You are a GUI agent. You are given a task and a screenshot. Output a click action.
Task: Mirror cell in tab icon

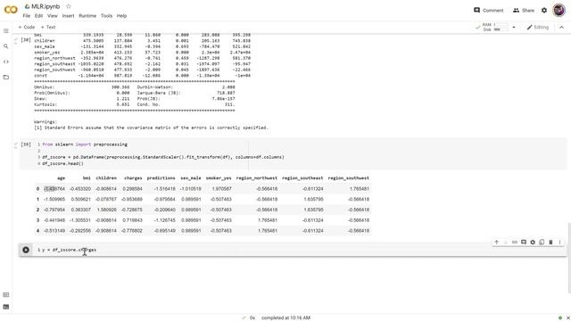tap(542, 242)
